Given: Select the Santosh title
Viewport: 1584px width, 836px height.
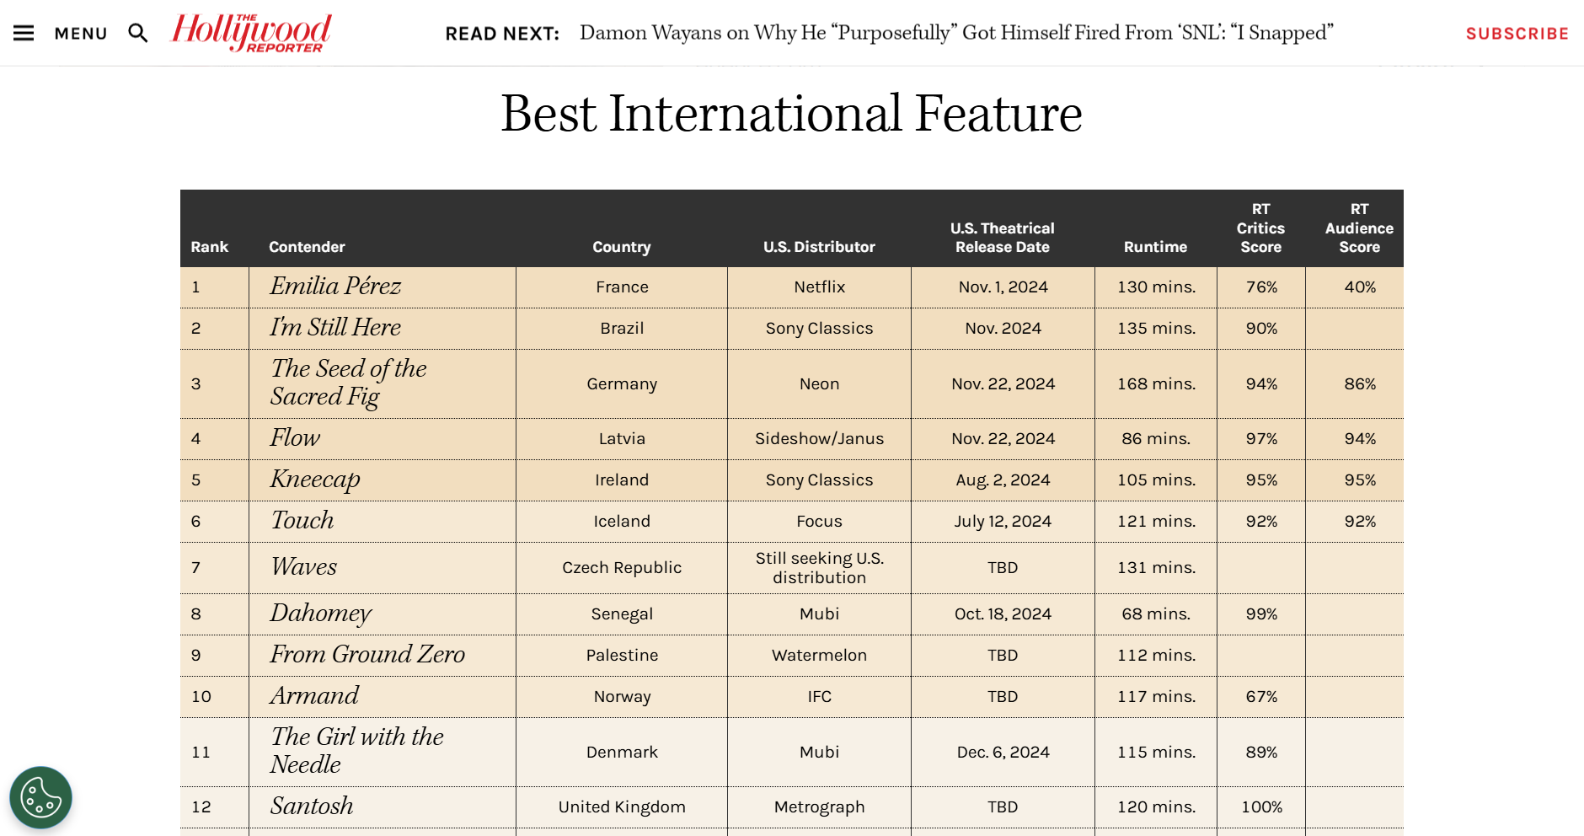Looking at the screenshot, I should (312, 806).
